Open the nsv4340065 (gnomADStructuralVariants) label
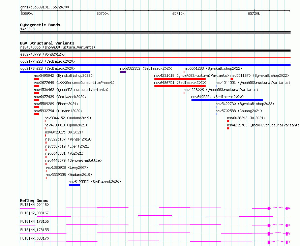Image resolution: width=300 pixels, height=246 pixels. click(58, 47)
